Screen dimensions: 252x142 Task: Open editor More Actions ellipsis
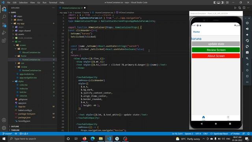(x=248, y=8)
